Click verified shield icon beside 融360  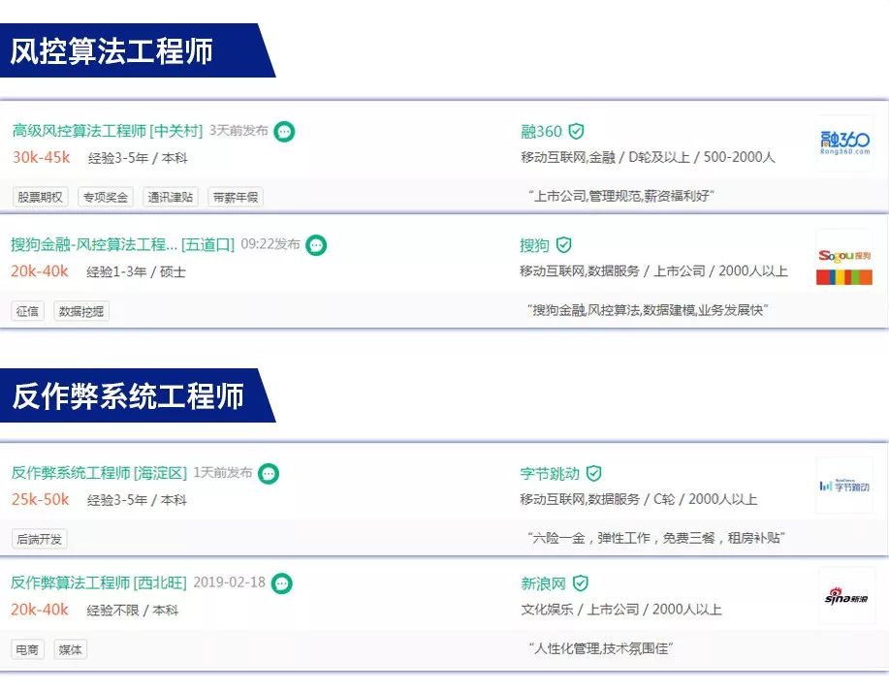point(576,132)
